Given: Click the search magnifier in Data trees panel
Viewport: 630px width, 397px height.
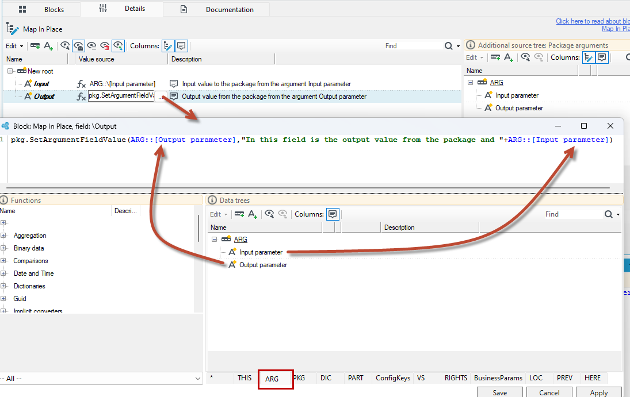Looking at the screenshot, I should tap(609, 214).
